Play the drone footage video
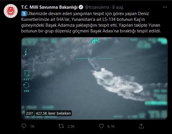 pyautogui.click(x=94, y=78)
